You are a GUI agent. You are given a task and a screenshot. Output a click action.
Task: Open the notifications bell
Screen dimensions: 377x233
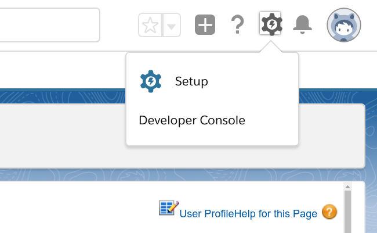[302, 24]
